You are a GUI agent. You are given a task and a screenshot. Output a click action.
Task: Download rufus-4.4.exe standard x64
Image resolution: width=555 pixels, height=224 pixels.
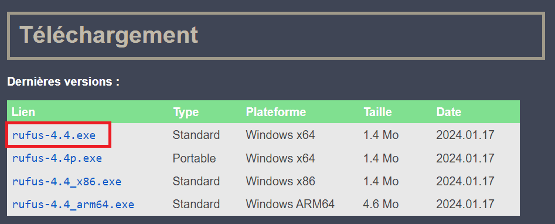click(x=54, y=135)
